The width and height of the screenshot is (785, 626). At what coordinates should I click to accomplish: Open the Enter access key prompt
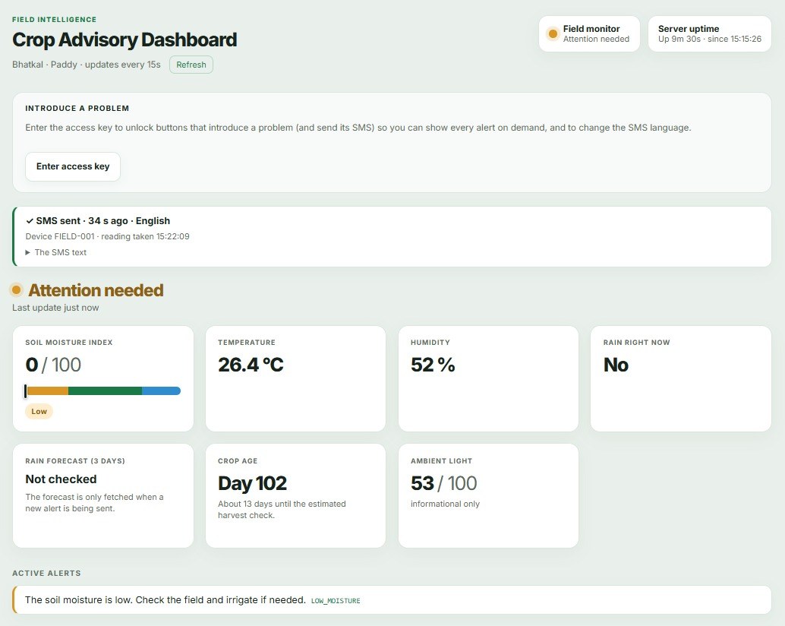tap(73, 166)
